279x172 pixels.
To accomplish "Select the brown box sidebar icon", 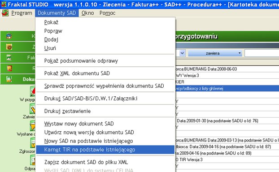I will click(9, 47).
